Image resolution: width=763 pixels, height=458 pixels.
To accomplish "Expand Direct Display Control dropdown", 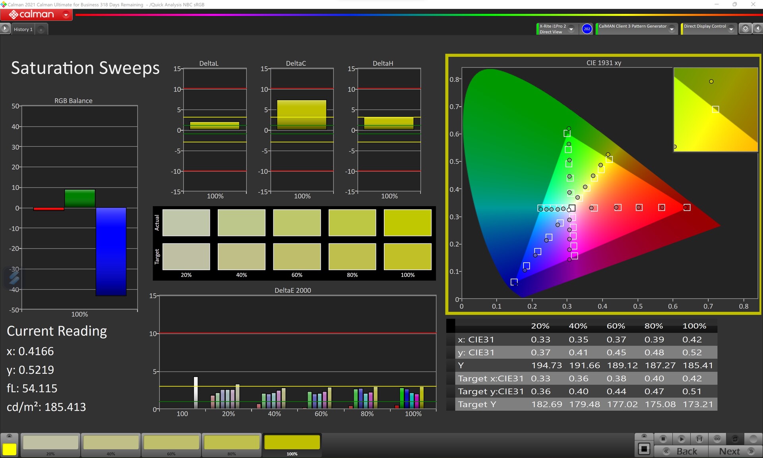I will click(731, 29).
